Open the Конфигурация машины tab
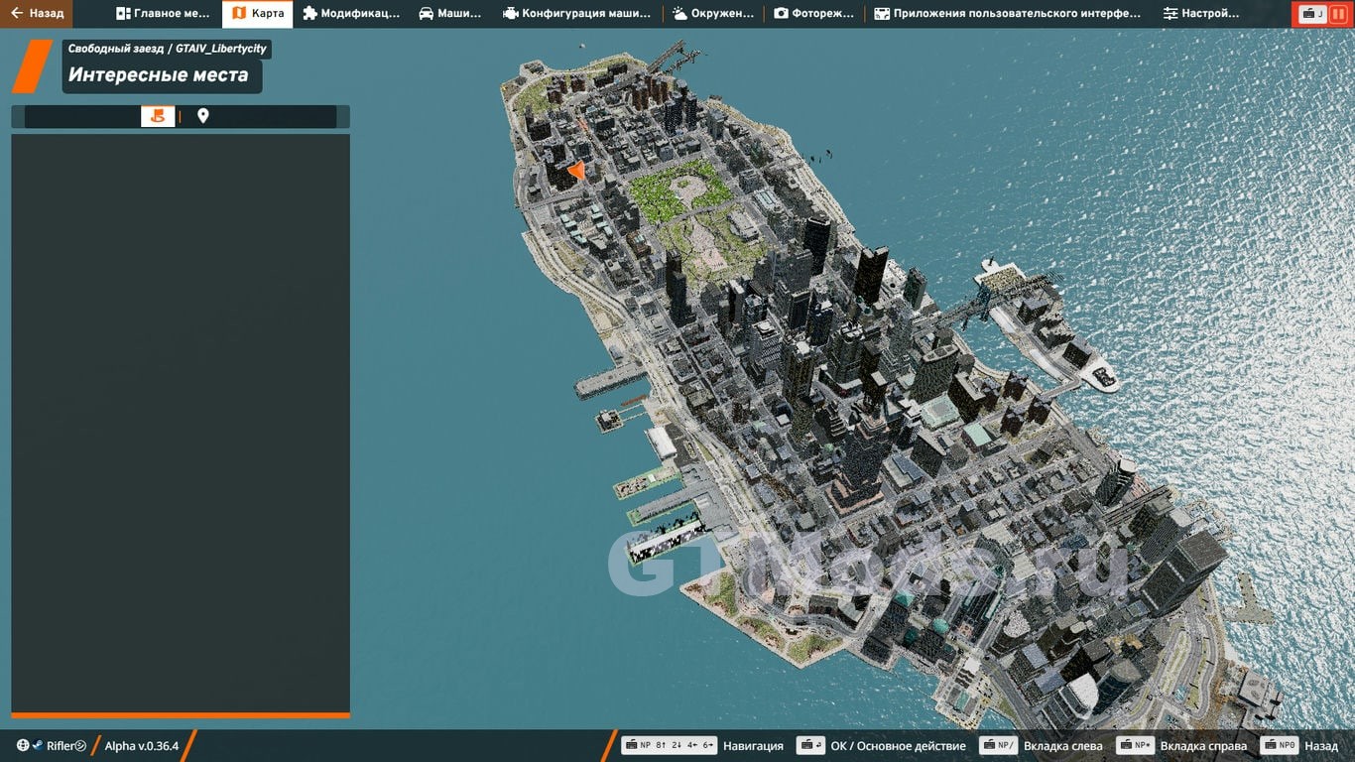The image size is (1355, 762). [578, 14]
